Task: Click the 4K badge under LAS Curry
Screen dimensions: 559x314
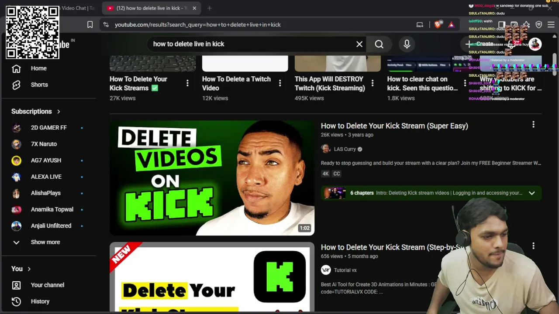Action: coord(325,174)
